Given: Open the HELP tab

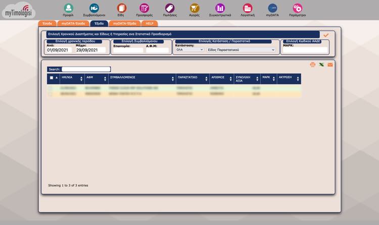Looking at the screenshot, I should (x=150, y=24).
